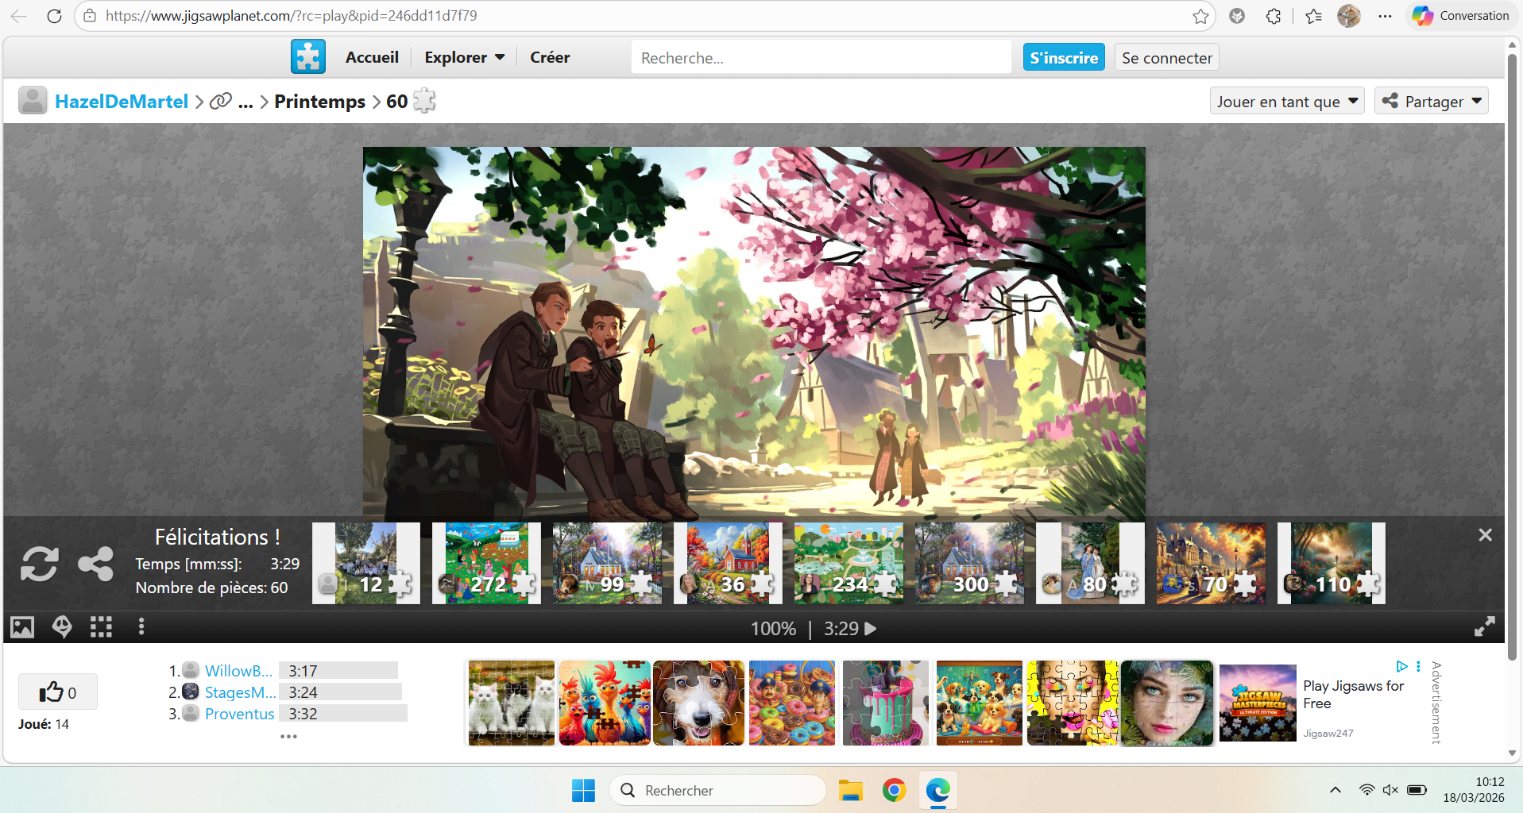Click the HazelDeMartel avatar icon
The height and width of the screenshot is (813, 1523).
click(x=33, y=101)
